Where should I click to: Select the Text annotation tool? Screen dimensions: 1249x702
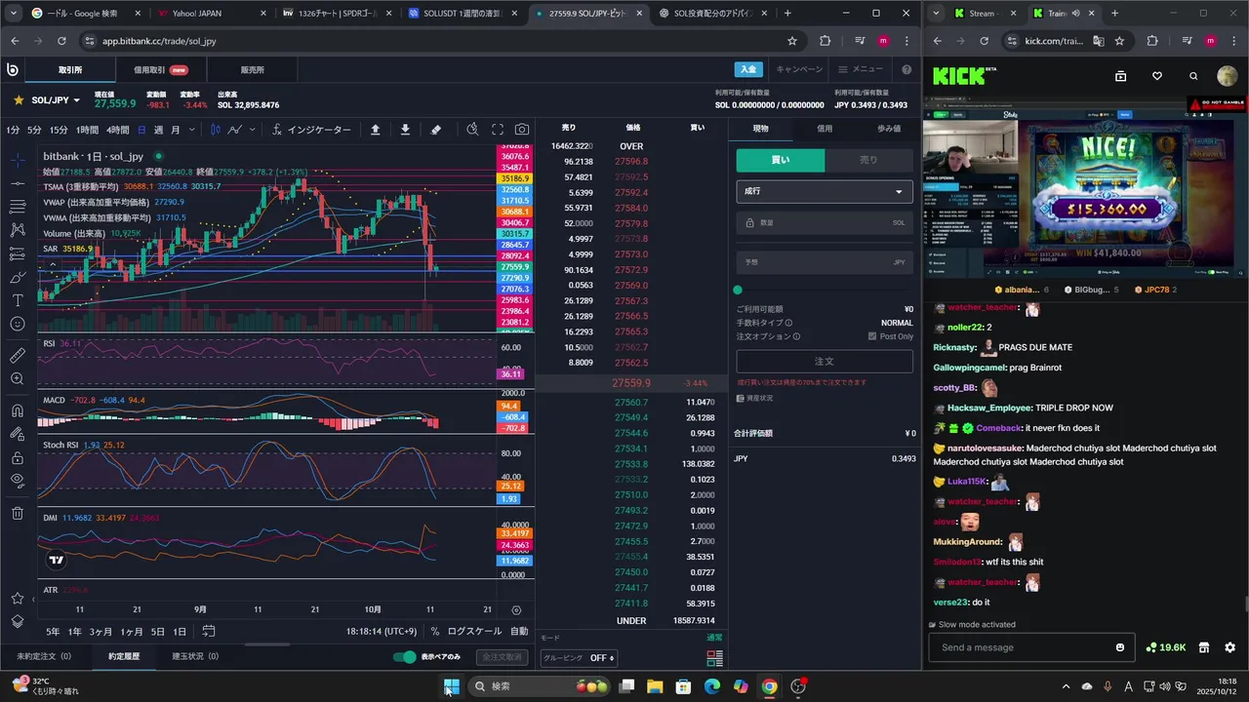click(18, 300)
